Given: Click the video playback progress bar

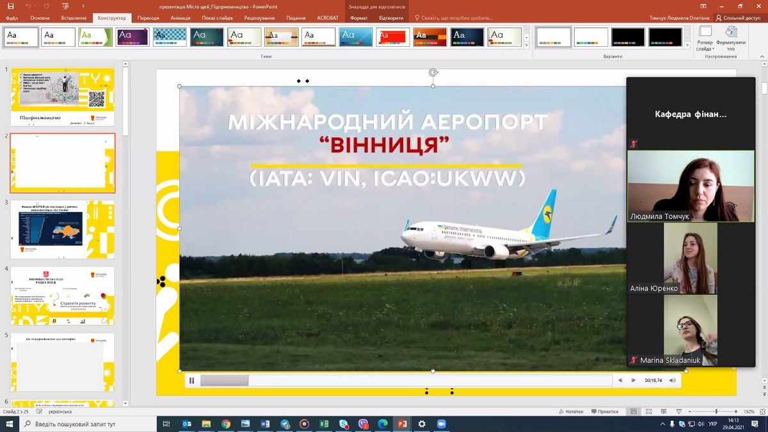Looking at the screenshot, I should point(406,380).
